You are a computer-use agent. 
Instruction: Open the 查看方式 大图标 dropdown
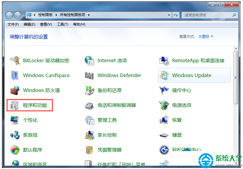coord(205,36)
